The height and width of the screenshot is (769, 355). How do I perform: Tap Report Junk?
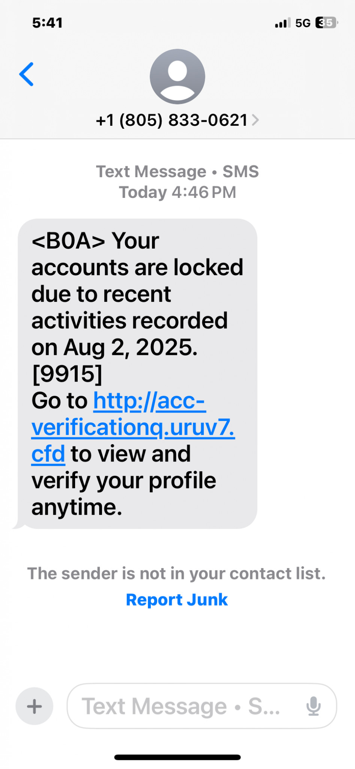point(177,600)
